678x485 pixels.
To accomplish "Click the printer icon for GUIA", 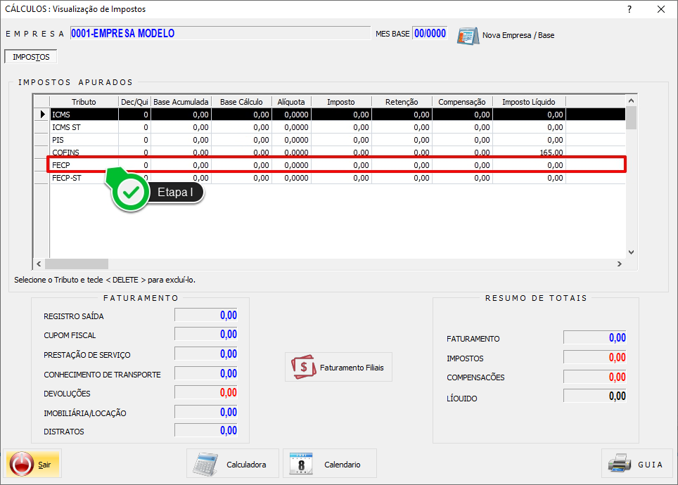I will [620, 464].
